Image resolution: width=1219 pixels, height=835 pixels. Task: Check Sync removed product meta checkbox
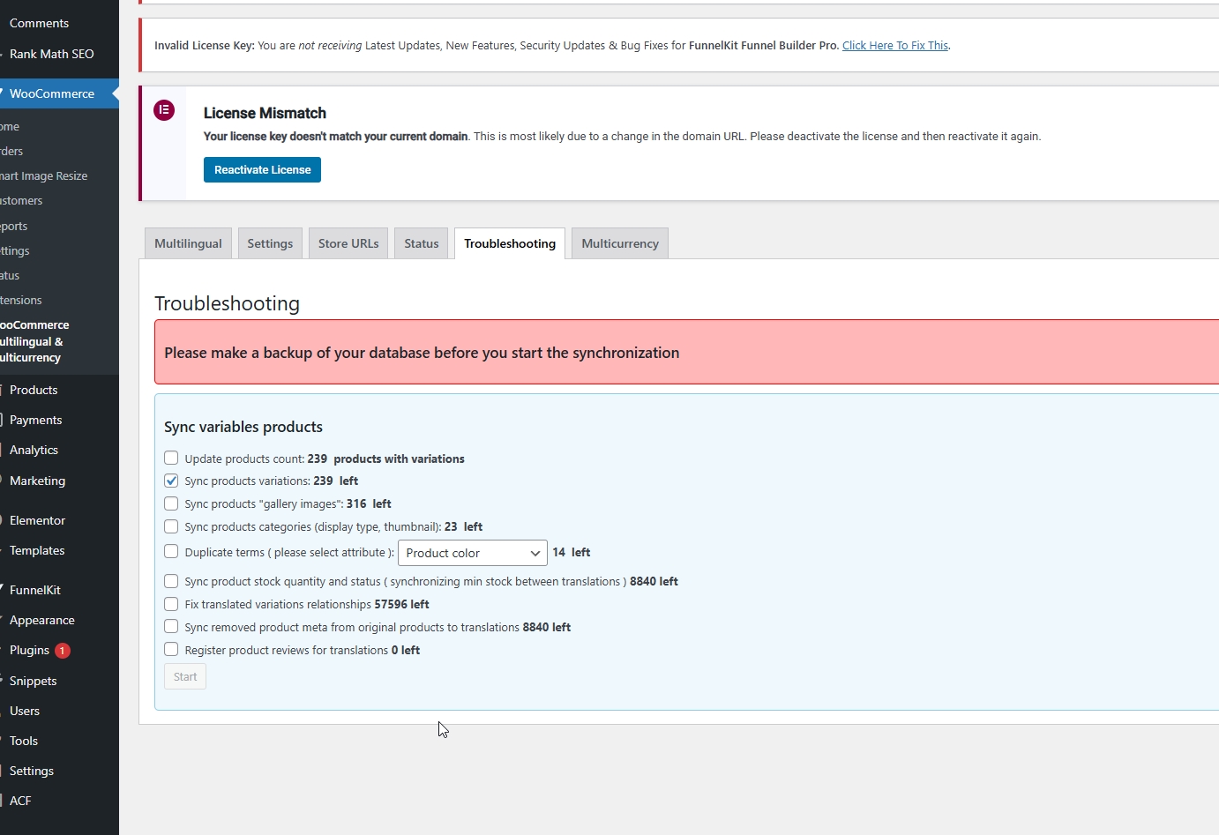[x=171, y=626]
